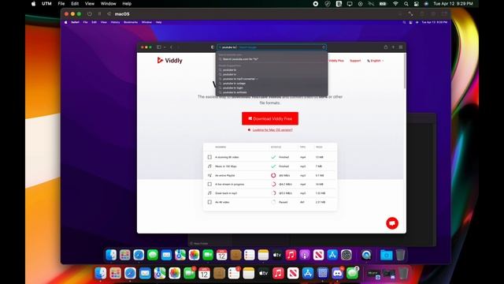Open the red chat bubble widget
The image size is (504, 284).
coord(392,223)
